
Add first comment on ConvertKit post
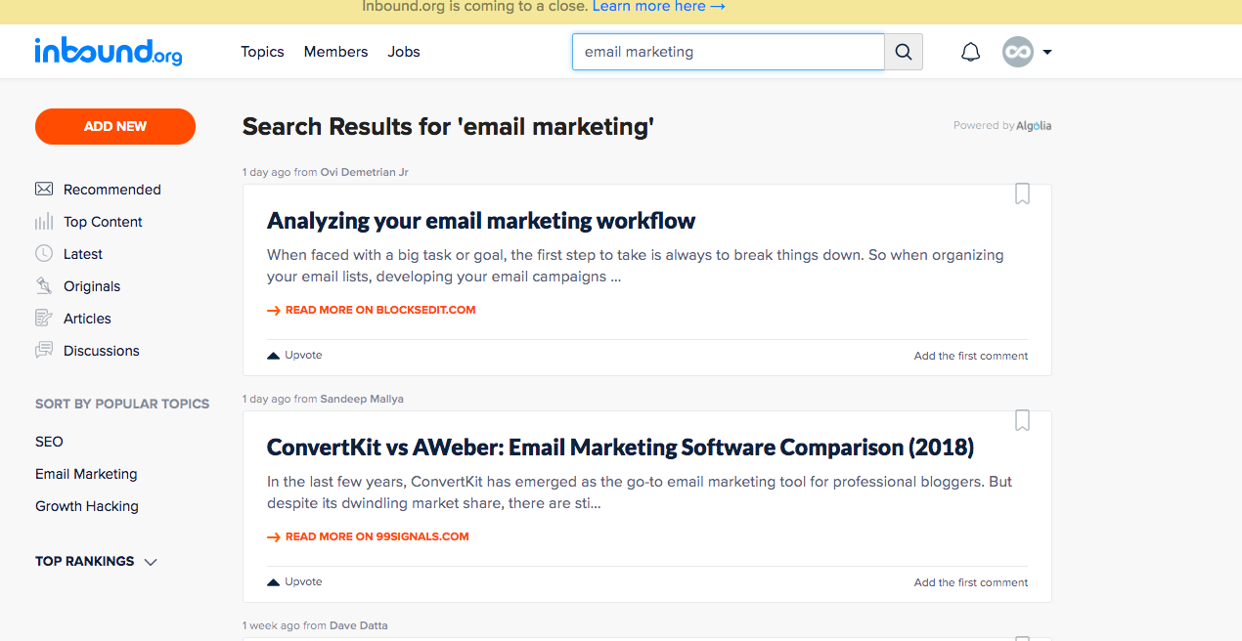pos(971,582)
